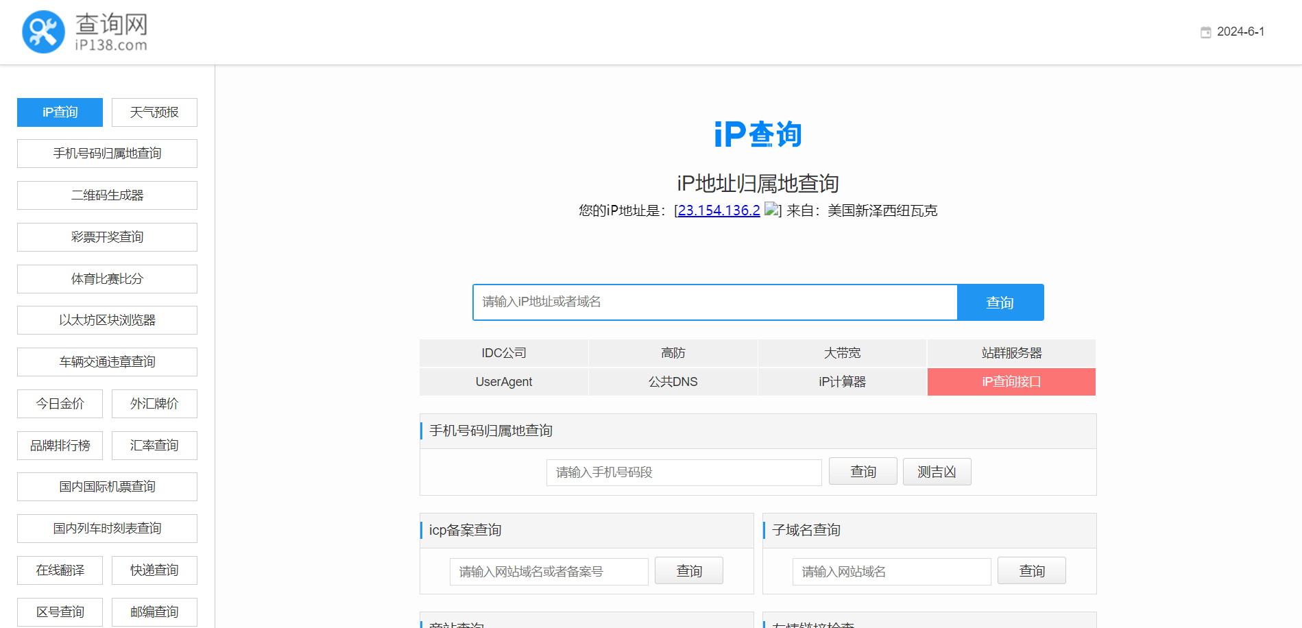This screenshot has height=628, width=1302.
Task: Open 体育比赛比分 sidebar entry
Action: [107, 279]
